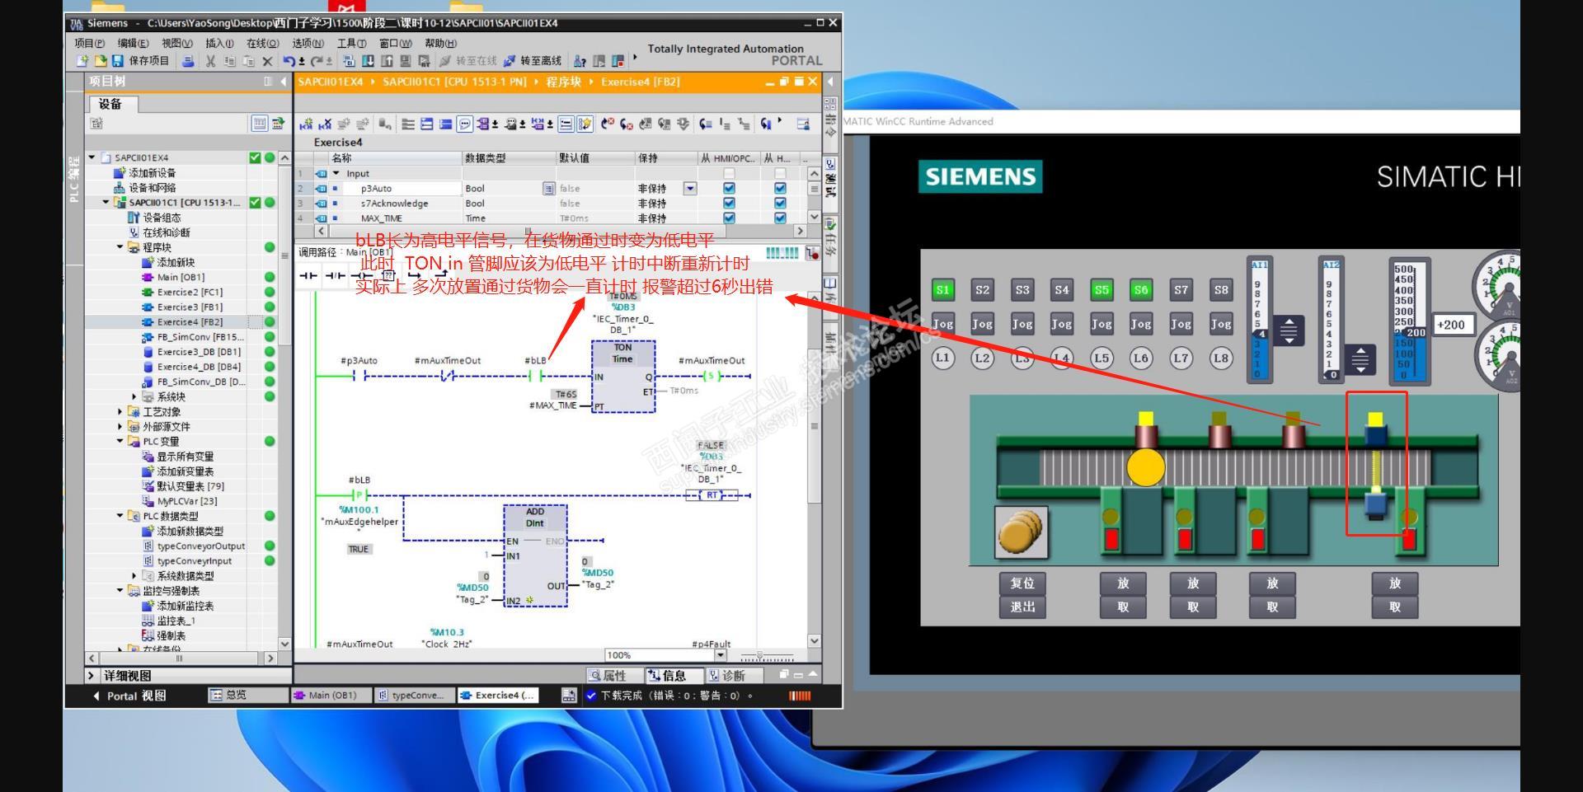Image resolution: width=1583 pixels, height=792 pixels.
Task: Expand the 外部源文件 folder
Action: 120,427
